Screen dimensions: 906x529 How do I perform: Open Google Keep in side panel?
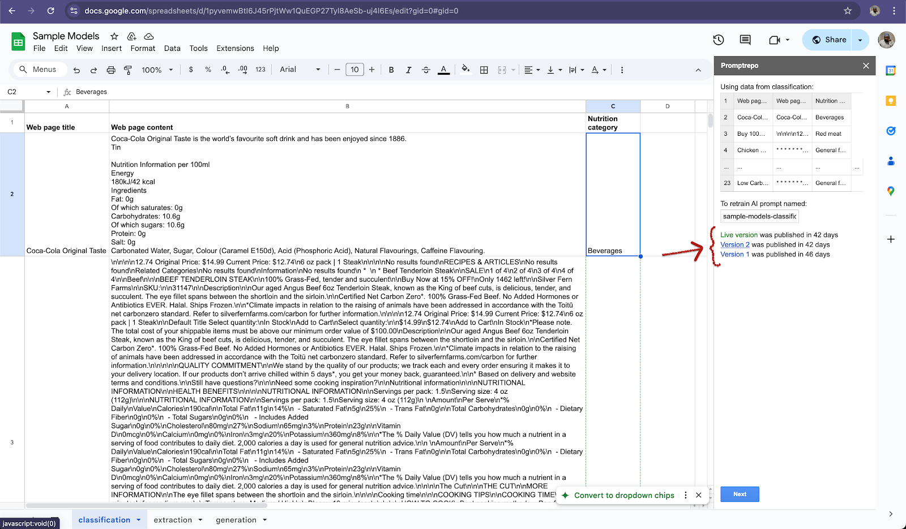891,101
